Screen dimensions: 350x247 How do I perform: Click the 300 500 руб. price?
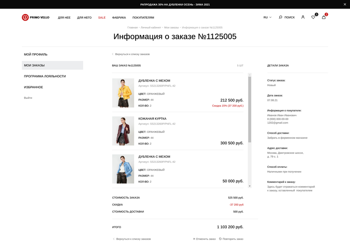click(232, 143)
